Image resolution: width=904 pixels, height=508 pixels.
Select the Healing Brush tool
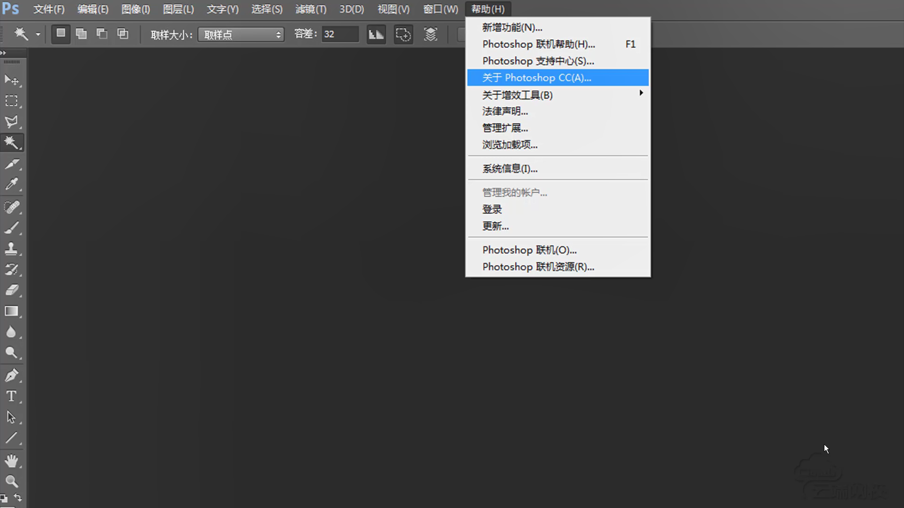[11, 207]
